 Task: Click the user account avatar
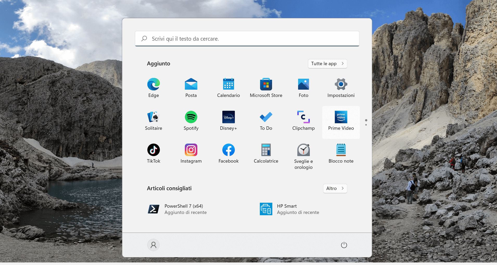[154, 245]
